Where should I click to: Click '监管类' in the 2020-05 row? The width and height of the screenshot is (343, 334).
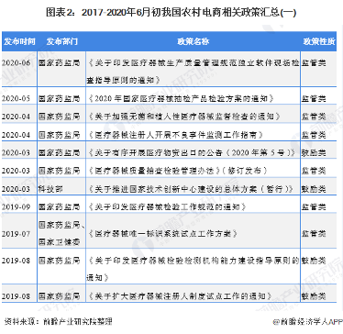pyautogui.click(x=314, y=98)
